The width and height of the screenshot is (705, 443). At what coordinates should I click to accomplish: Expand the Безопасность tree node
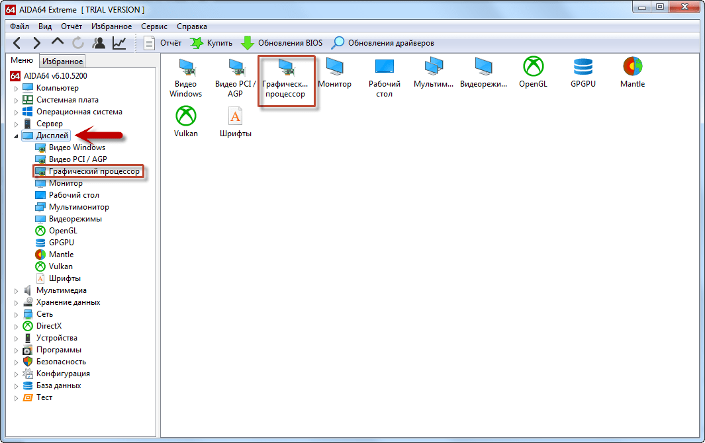(16, 362)
